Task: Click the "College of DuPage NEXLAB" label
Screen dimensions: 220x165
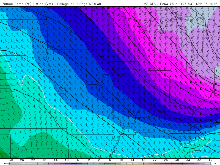Action: tap(79, 4)
